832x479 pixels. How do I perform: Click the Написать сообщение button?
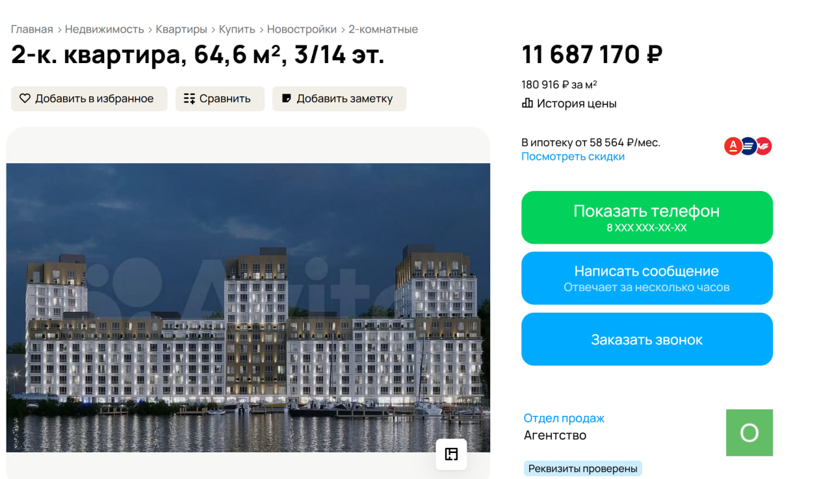(x=647, y=278)
